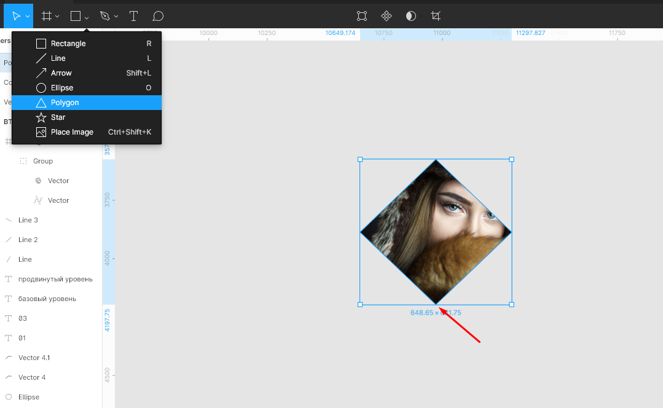663x408 pixels.
Task: Click the diamond-masked photo on canvas
Action: pos(436,232)
